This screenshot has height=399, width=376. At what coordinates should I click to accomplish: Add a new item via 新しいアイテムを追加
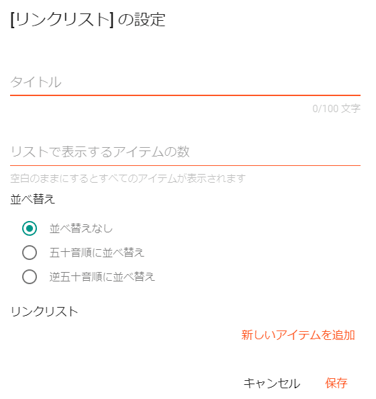[x=298, y=335]
